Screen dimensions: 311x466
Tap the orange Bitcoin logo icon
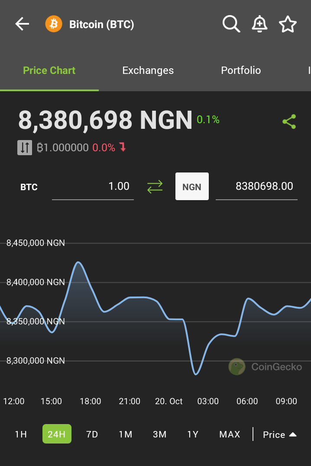point(54,24)
